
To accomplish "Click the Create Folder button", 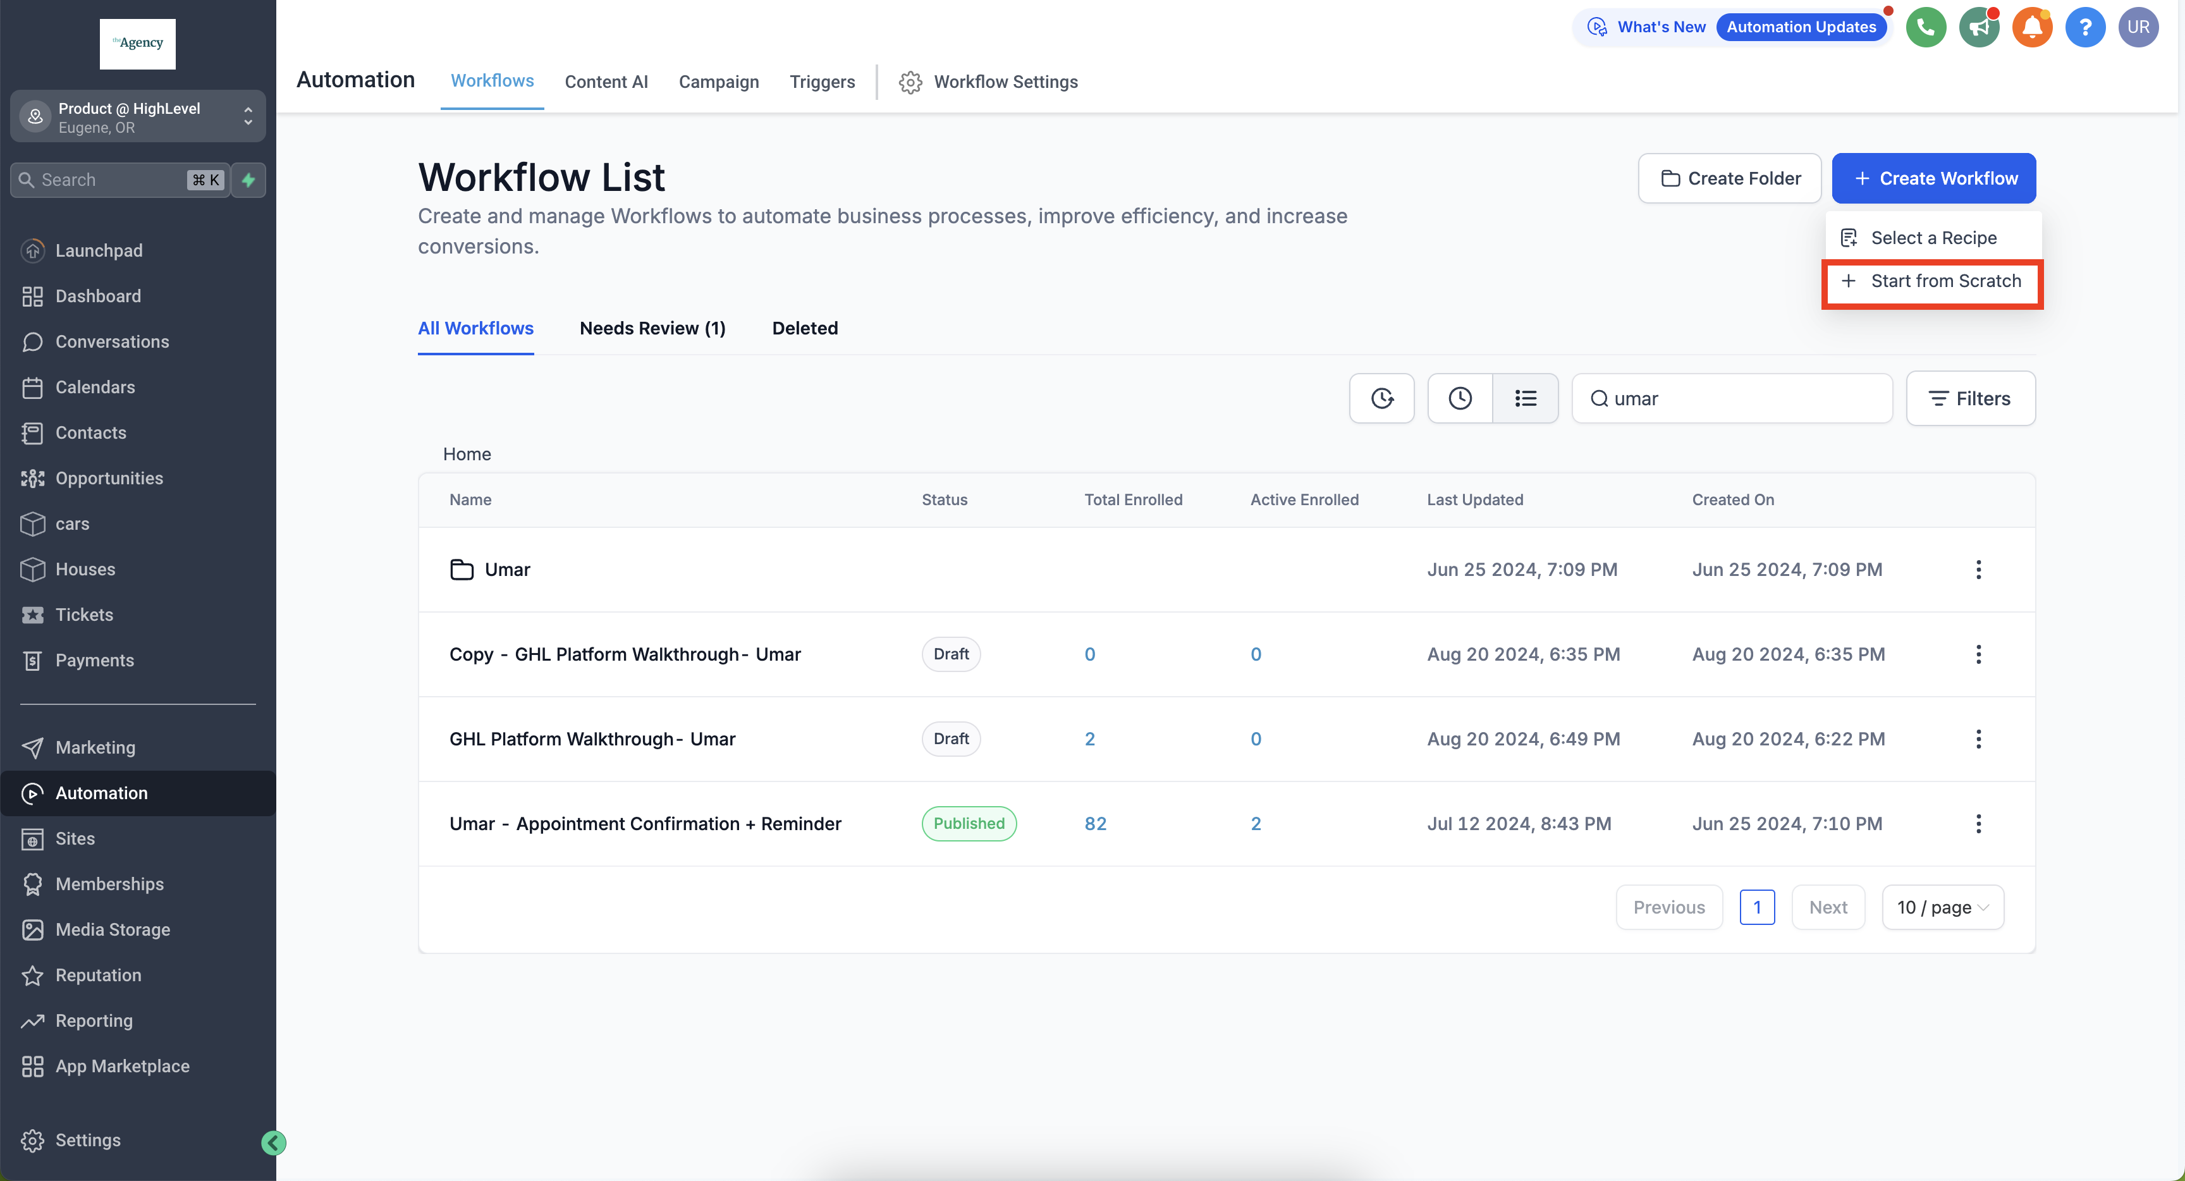I will pyautogui.click(x=1730, y=178).
